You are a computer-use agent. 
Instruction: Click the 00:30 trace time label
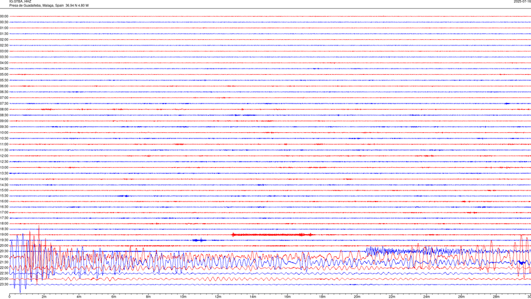4,22
